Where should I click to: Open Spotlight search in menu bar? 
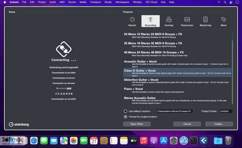click(x=225, y=2)
